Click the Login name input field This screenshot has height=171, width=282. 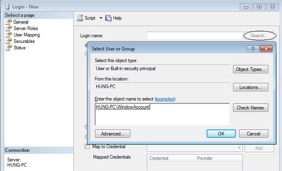click(x=195, y=36)
